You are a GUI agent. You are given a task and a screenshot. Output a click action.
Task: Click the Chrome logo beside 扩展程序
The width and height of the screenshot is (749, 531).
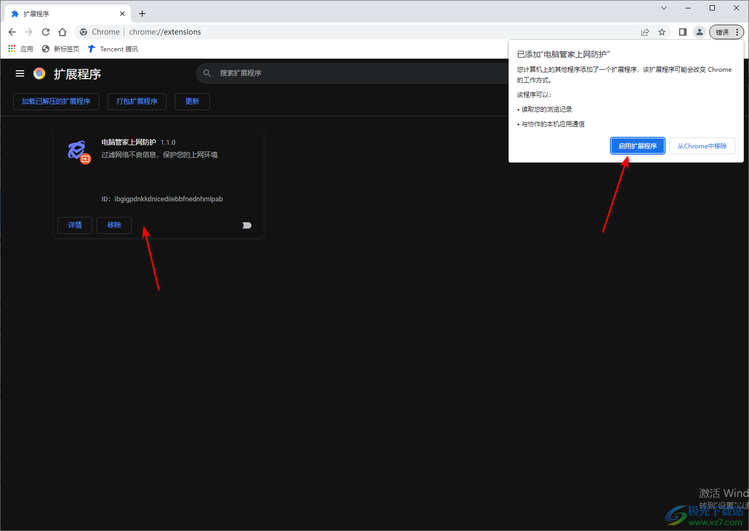click(39, 73)
